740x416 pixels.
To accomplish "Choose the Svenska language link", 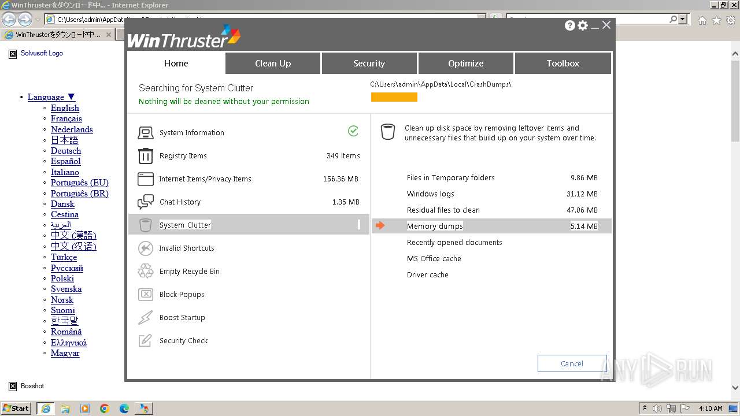I will point(66,289).
